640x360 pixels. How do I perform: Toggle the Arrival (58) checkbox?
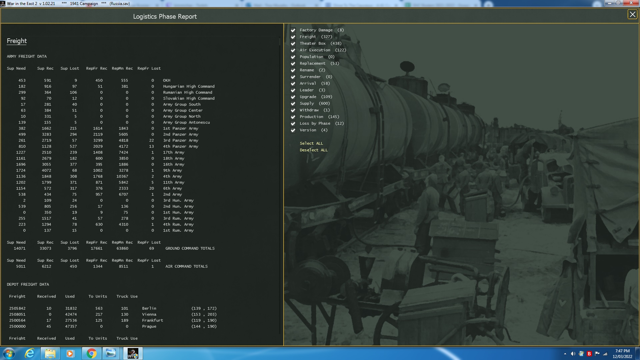pos(293,84)
